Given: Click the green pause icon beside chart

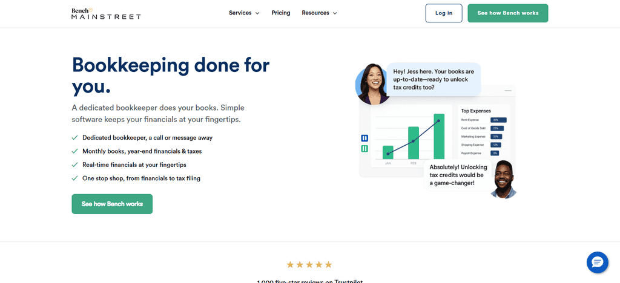Looking at the screenshot, I should [x=364, y=149].
